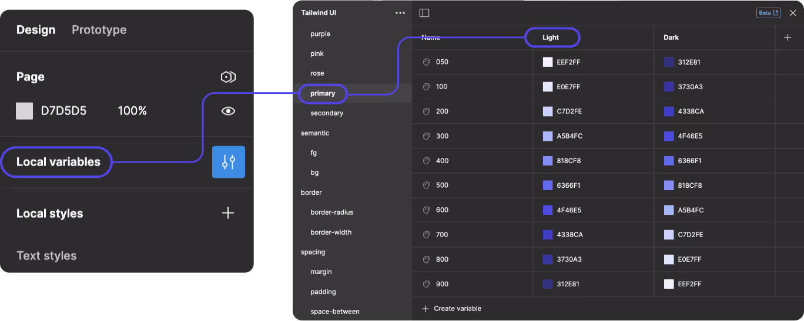The height and width of the screenshot is (321, 804).
Task: Click the dark value 4F46E5 of 300
Action: 690,136
